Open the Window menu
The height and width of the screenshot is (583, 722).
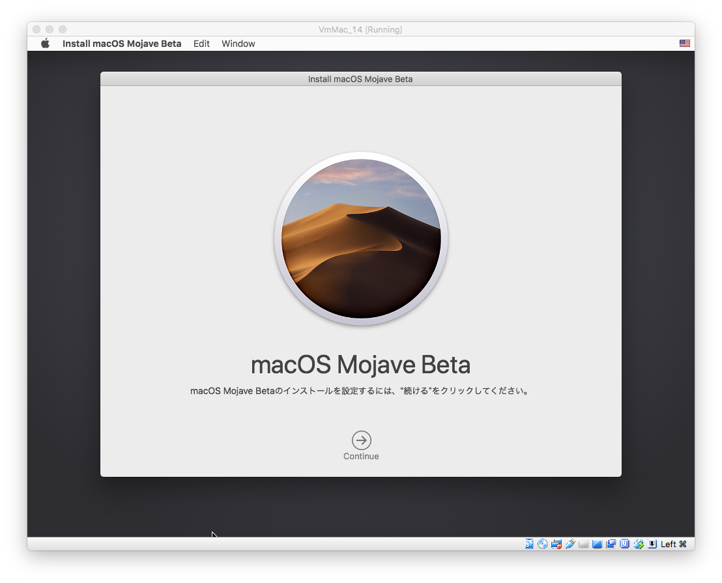238,44
